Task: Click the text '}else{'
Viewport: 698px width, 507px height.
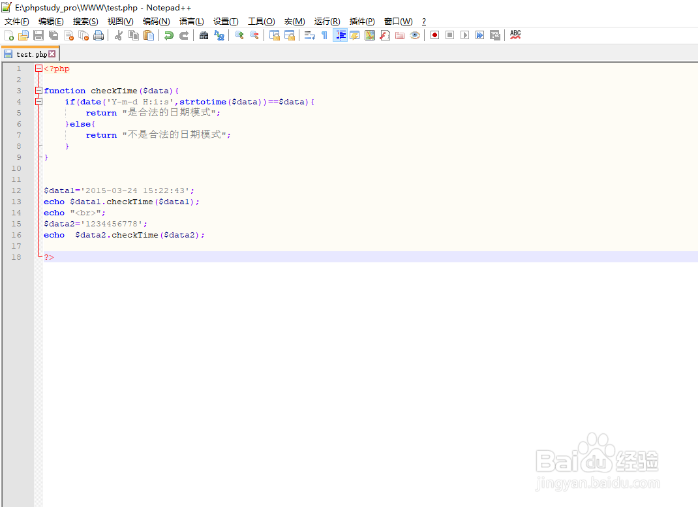Action: click(x=80, y=124)
